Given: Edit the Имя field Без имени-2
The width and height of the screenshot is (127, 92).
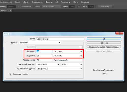Looking at the screenshot, I should (x=60, y=39).
